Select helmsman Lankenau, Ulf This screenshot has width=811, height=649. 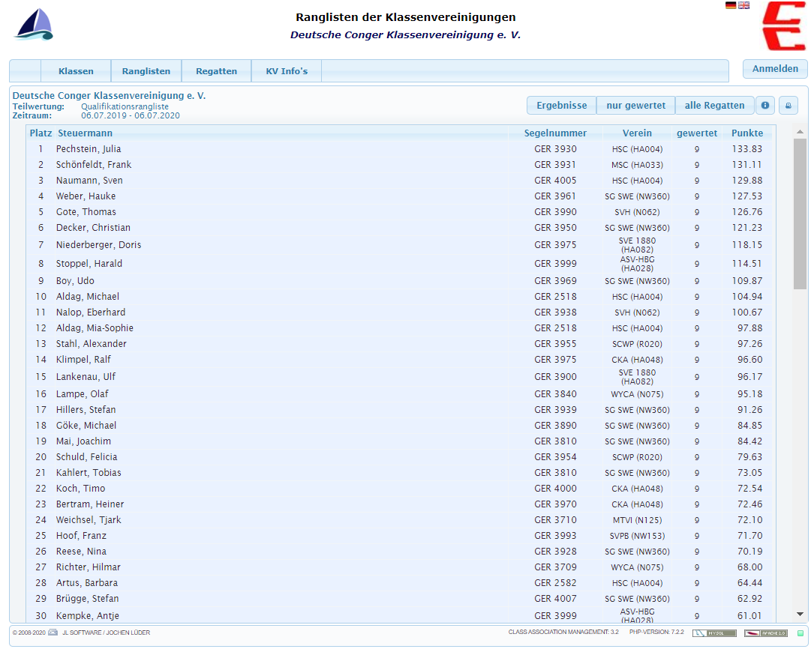point(86,377)
